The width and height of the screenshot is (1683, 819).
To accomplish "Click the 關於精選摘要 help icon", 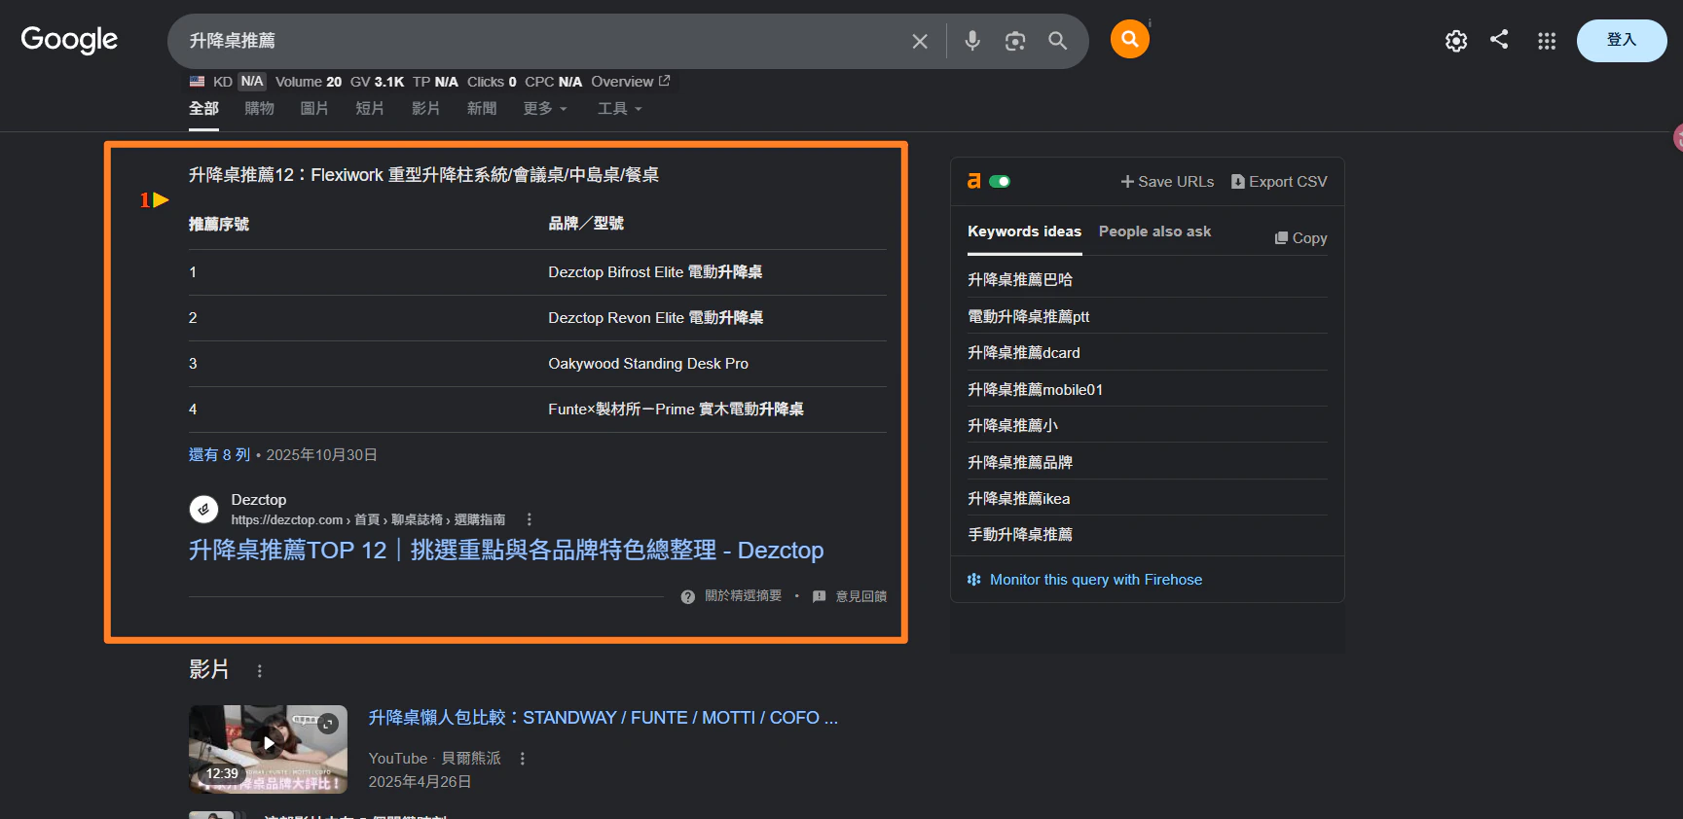I will (688, 596).
